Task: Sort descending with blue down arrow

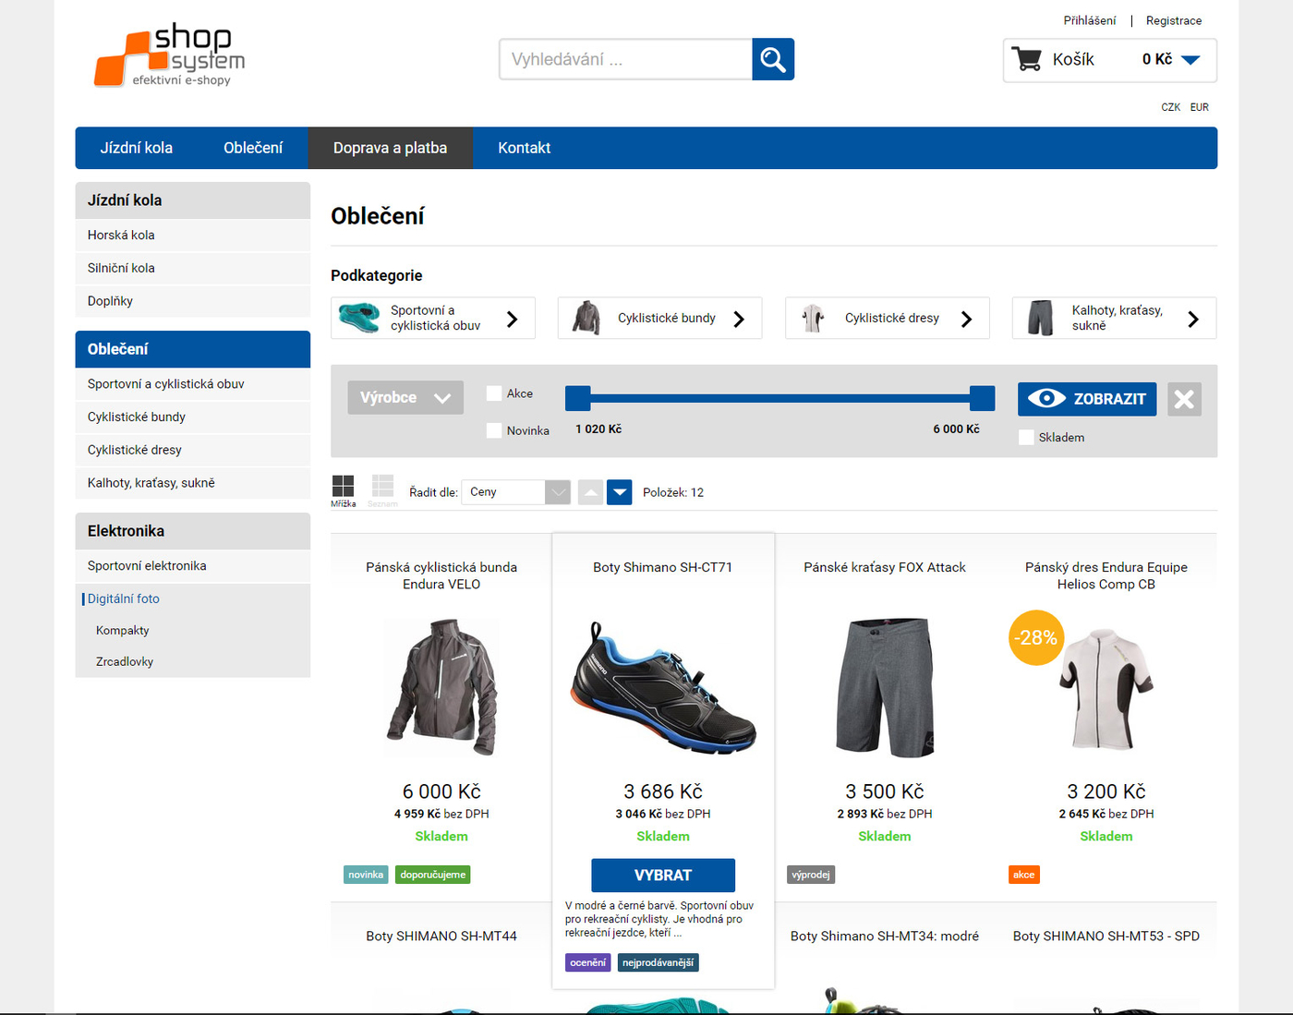Action: [x=620, y=492]
